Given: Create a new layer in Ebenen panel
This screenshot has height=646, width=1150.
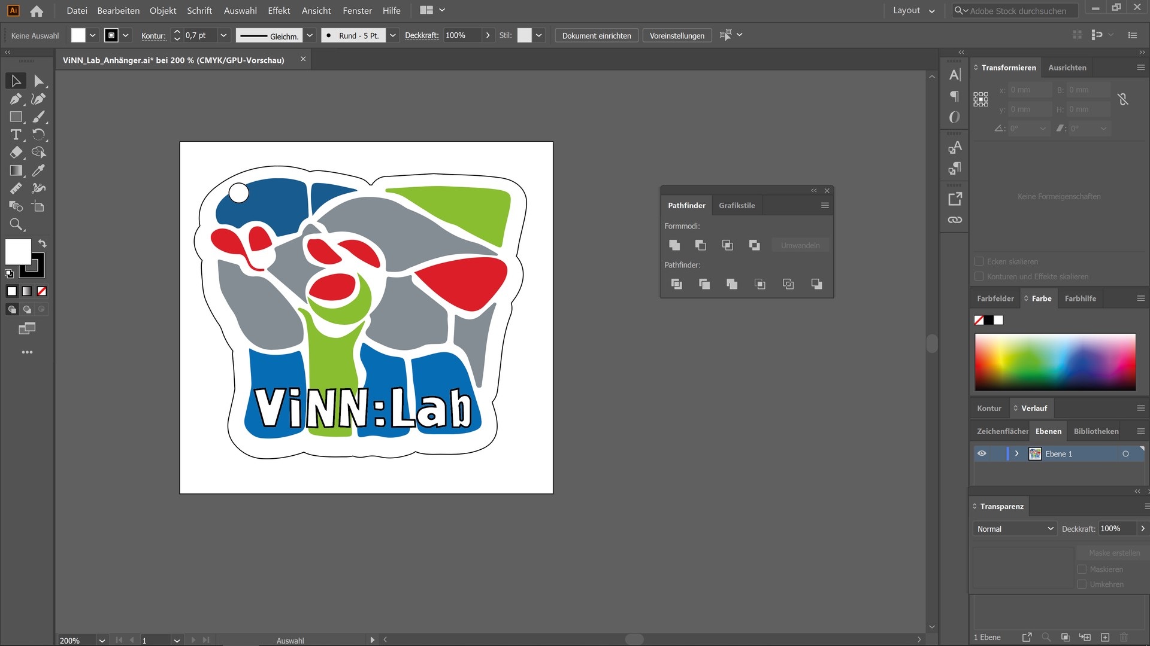Looking at the screenshot, I should click(x=1105, y=638).
